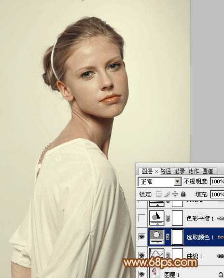
Task: Switch to the 通道 tab
Action: pos(208,171)
